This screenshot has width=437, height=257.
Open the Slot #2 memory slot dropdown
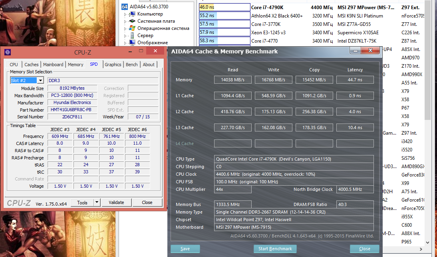[40, 80]
